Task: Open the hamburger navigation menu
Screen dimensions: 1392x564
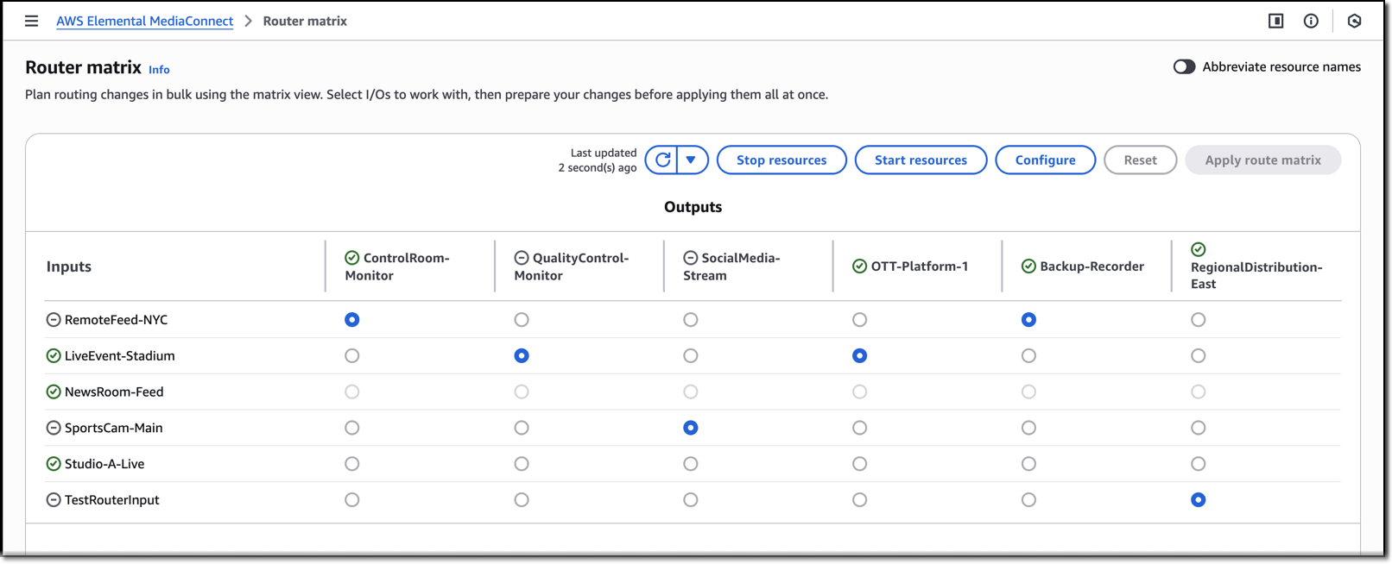Action: pos(31,21)
